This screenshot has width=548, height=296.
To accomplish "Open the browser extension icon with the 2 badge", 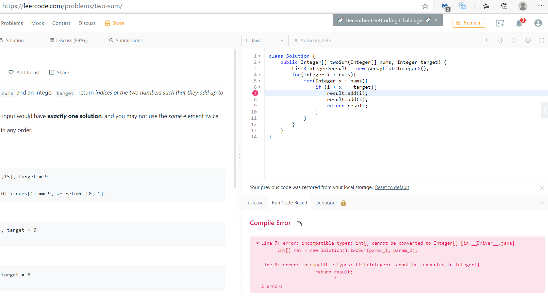I will [445, 7].
